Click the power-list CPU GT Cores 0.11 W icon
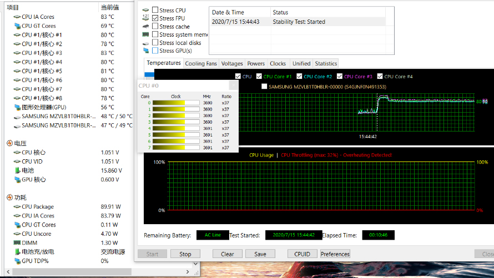The height and width of the screenshot is (278, 494). tap(17, 225)
